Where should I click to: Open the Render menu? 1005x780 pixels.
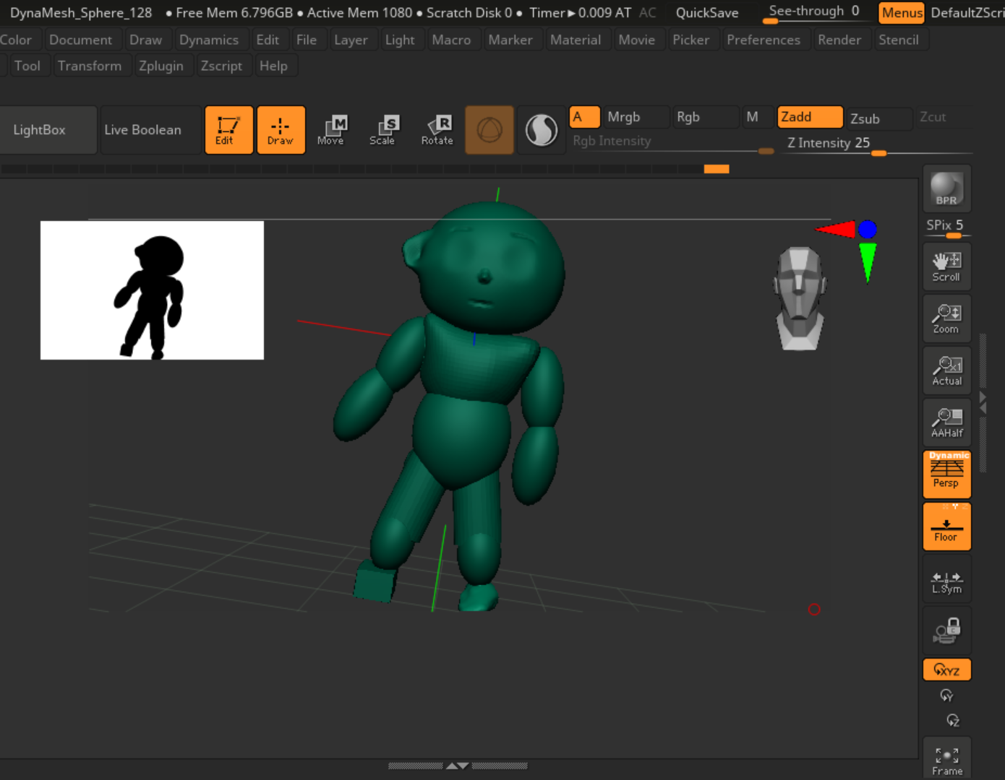tap(839, 40)
